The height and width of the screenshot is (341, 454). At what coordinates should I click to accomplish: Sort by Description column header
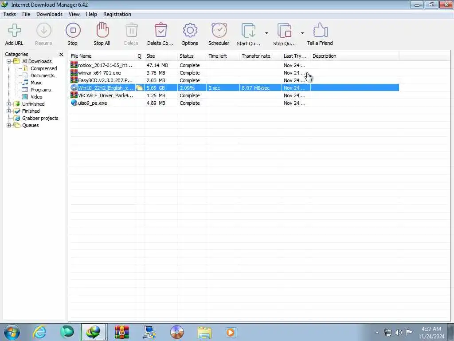pyautogui.click(x=355, y=56)
